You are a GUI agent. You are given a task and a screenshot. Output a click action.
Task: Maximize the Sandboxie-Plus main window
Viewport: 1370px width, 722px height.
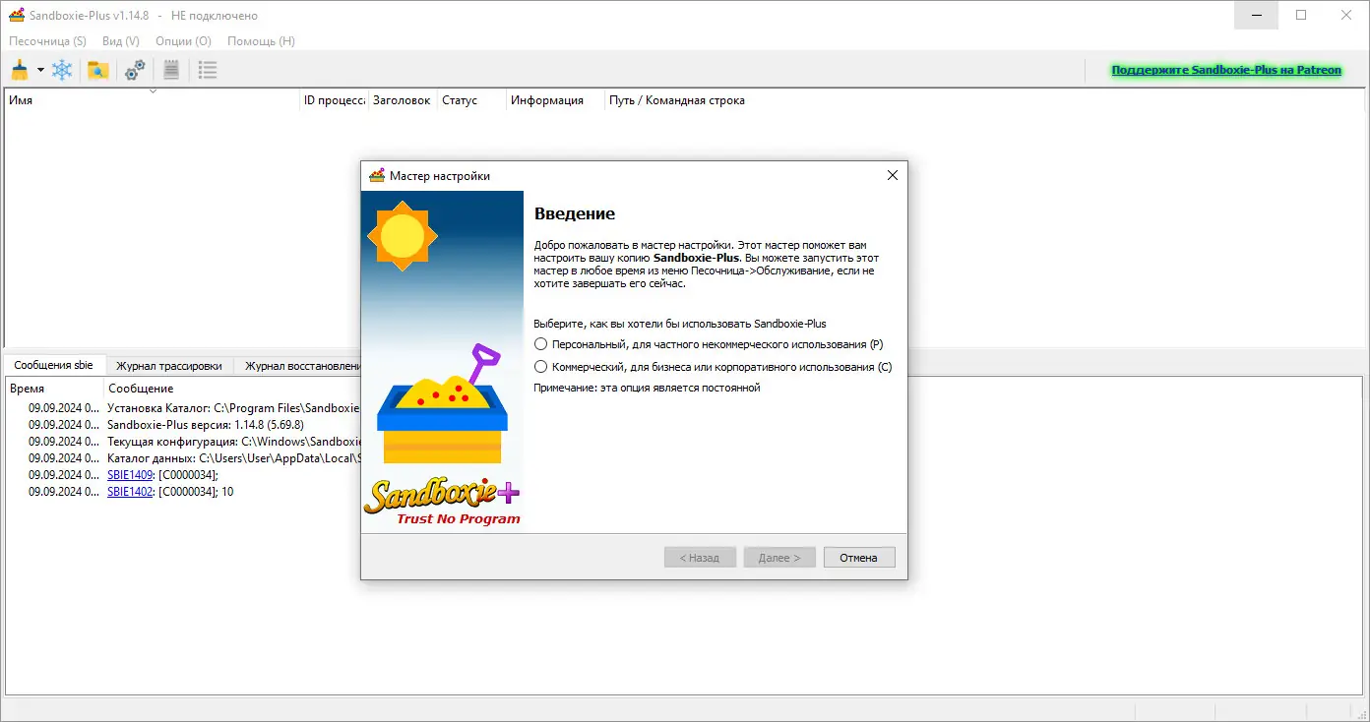[x=1301, y=16]
